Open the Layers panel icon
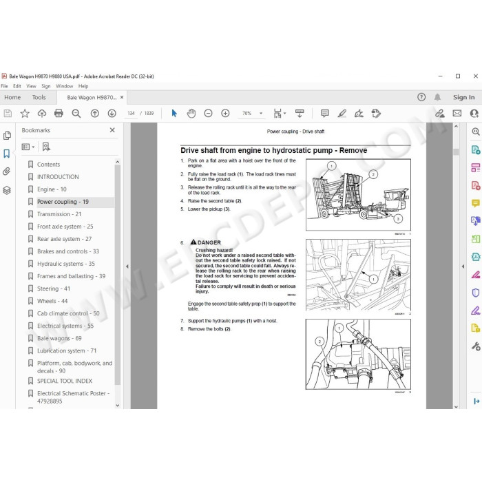Screen dimensions: 482x482 7,190
